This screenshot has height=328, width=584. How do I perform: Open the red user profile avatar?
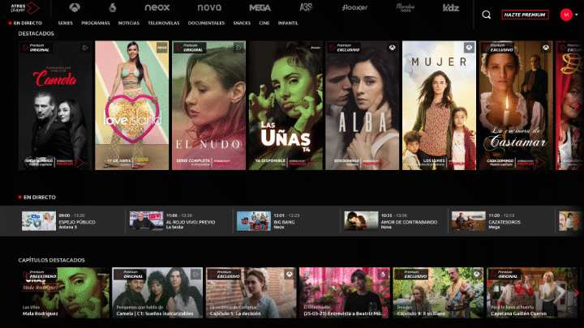566,15
